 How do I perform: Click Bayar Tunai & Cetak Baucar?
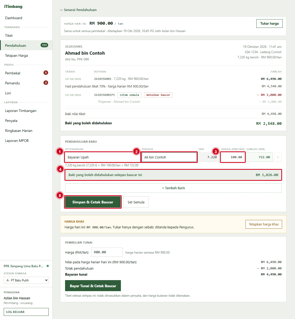point(93,286)
